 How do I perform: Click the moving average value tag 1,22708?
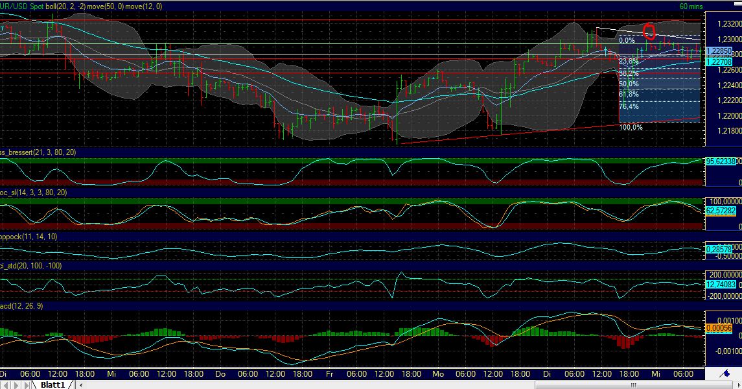tap(719, 62)
